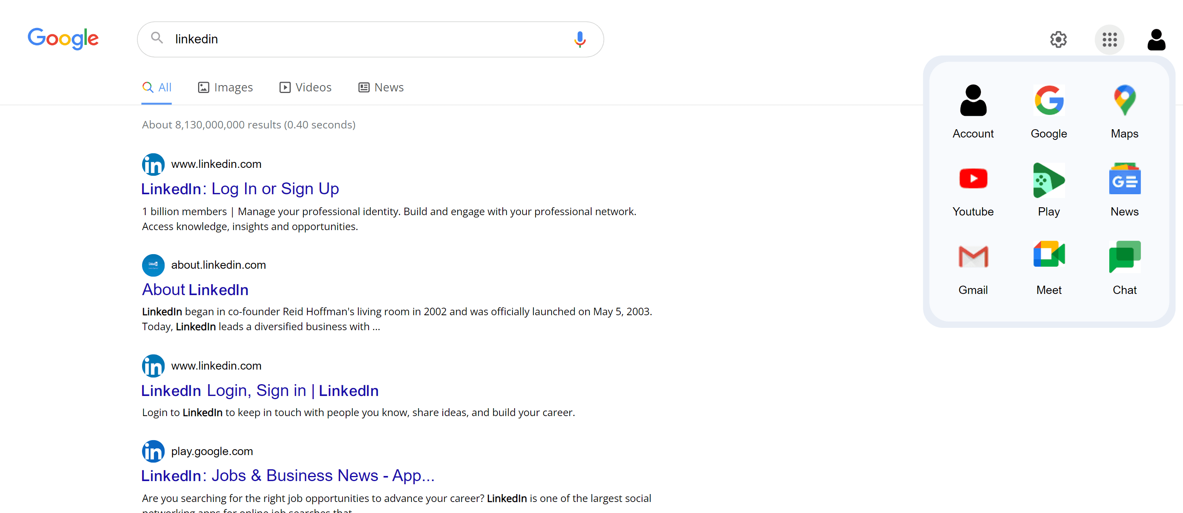Open News app in the apps panel
The height and width of the screenshot is (513, 1183).
[1125, 190]
